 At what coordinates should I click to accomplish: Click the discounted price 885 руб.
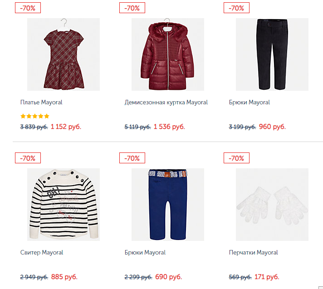click(64, 277)
